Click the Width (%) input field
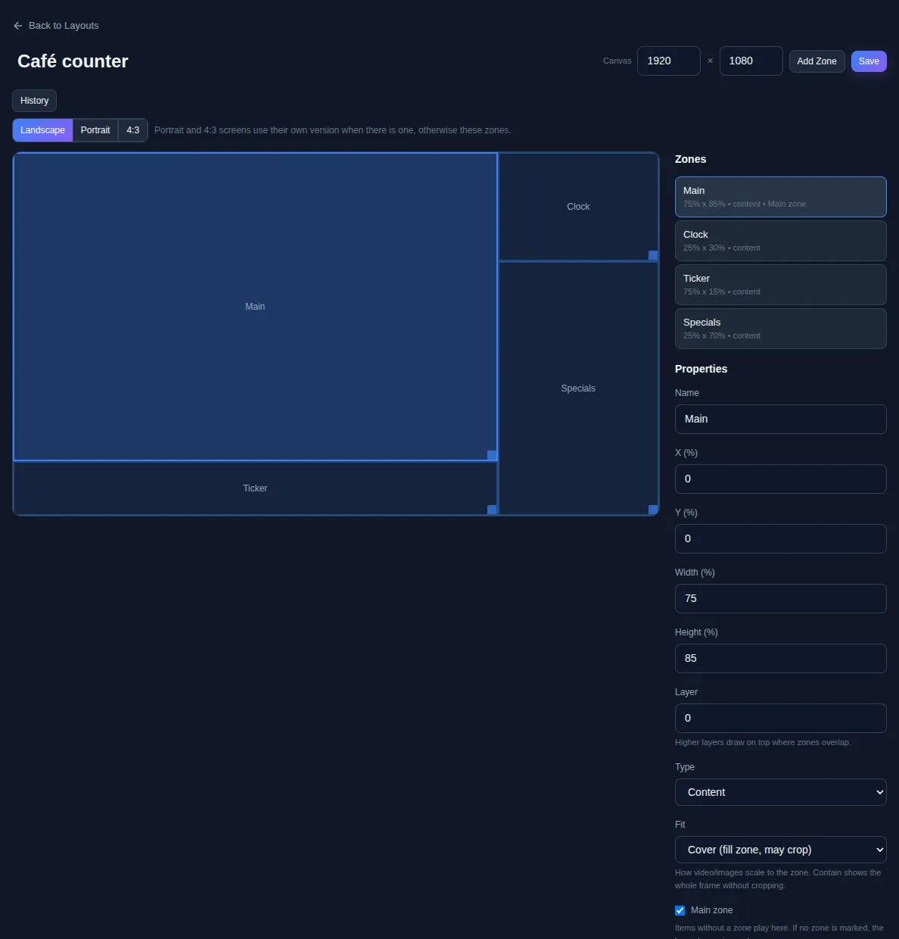Screen dimensions: 899x939 pos(780,598)
